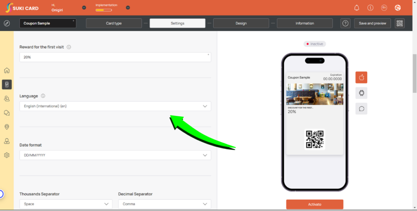Viewport: 417px width, 211px height.
Task: Open the Decimal Separator dropdown
Action: coord(165,204)
